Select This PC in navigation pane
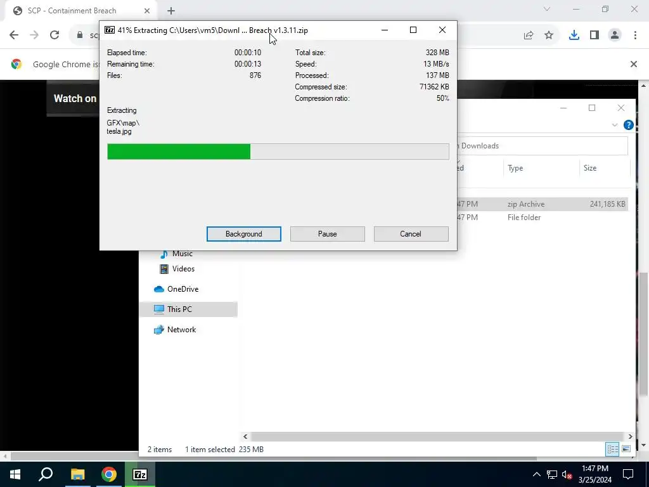This screenshot has height=487, width=649. tap(188, 309)
